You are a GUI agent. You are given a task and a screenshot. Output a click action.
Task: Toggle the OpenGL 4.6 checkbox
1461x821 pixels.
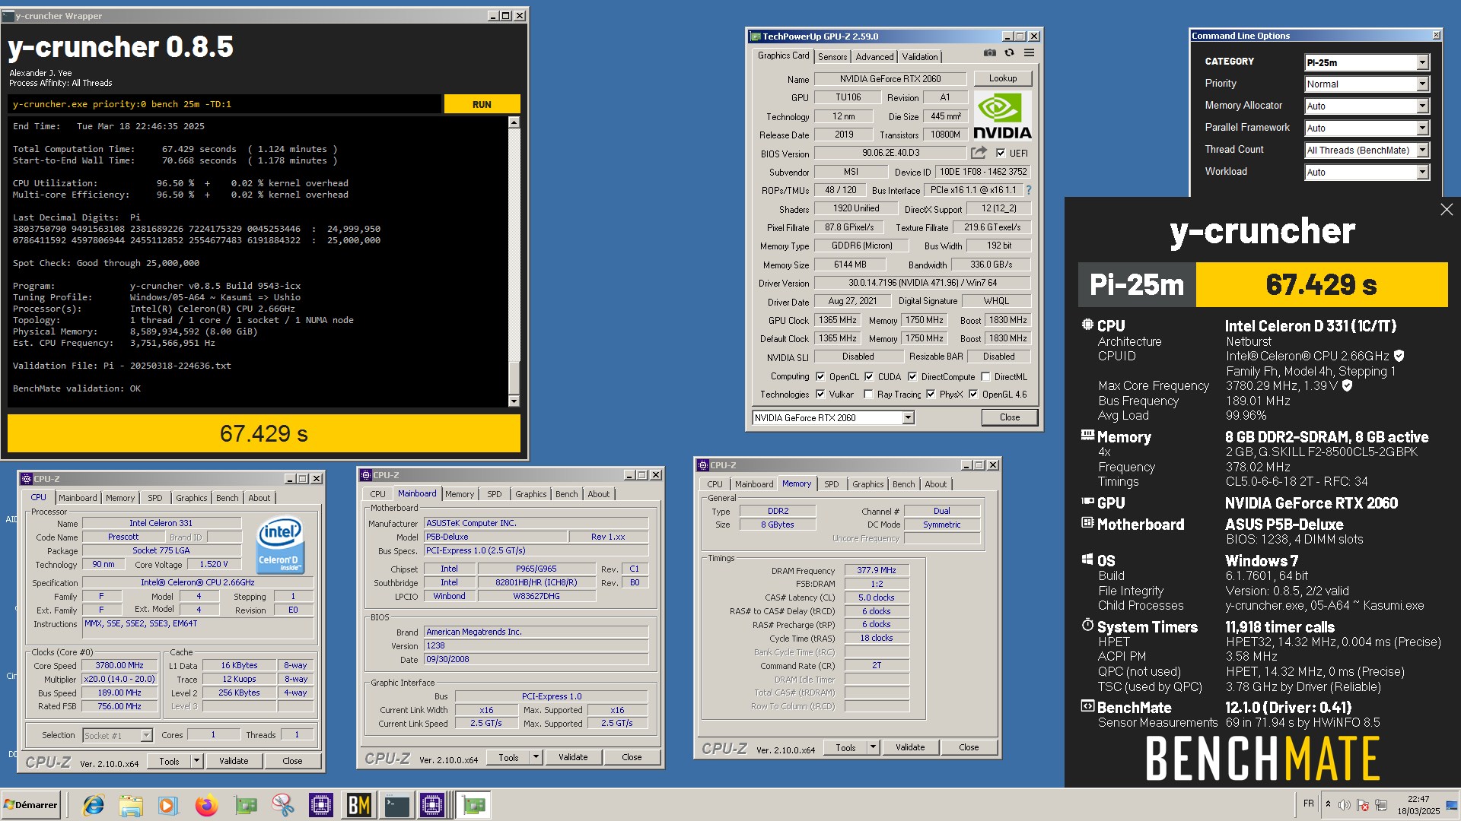(x=973, y=394)
